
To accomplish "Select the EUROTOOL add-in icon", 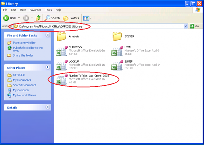I will coord(61,51).
